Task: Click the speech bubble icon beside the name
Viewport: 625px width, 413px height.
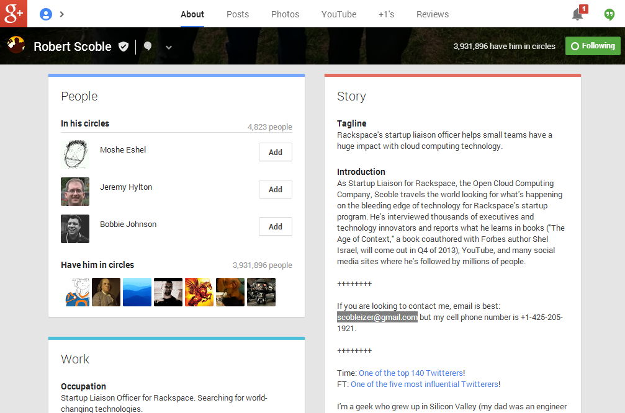Action: pyautogui.click(x=148, y=47)
